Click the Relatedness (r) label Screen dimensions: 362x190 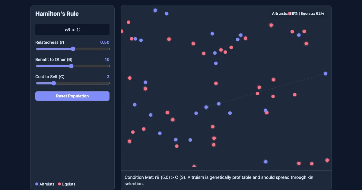[x=49, y=42]
